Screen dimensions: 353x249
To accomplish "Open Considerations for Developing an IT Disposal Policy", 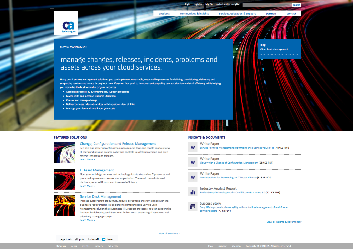I will point(228,178).
